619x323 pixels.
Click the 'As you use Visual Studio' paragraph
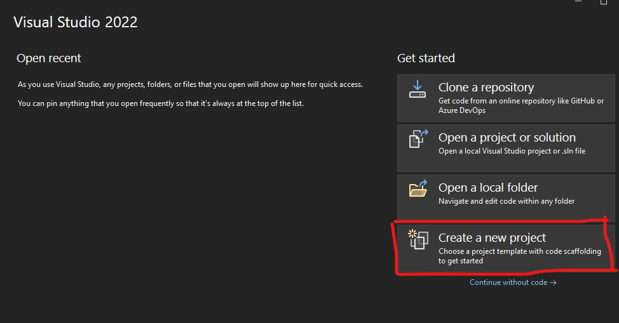(190, 84)
